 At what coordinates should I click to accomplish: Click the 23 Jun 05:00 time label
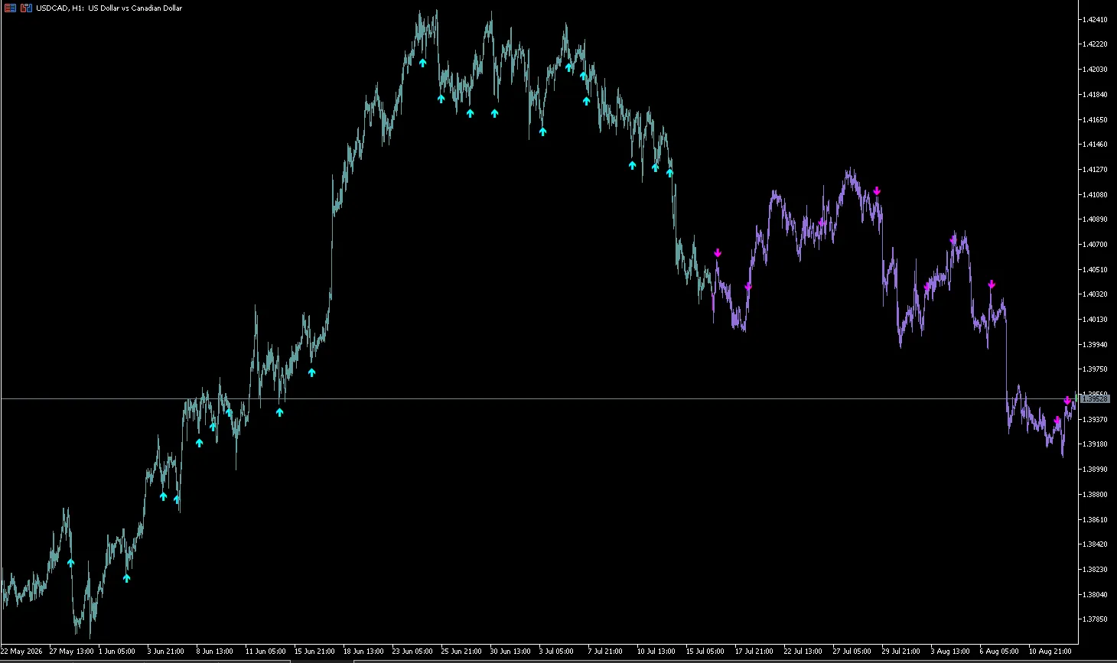(412, 652)
